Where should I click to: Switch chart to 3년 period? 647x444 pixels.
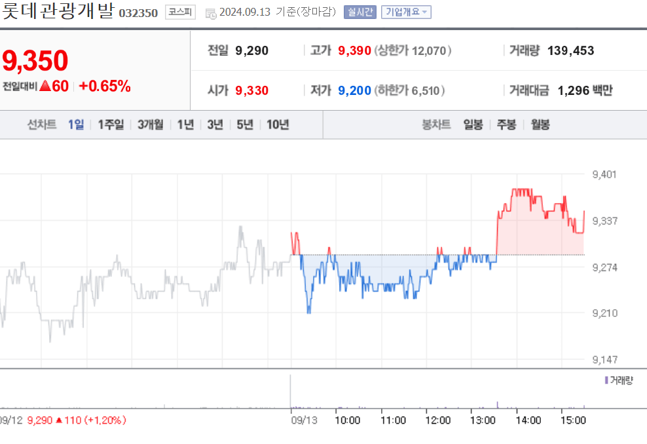click(215, 124)
